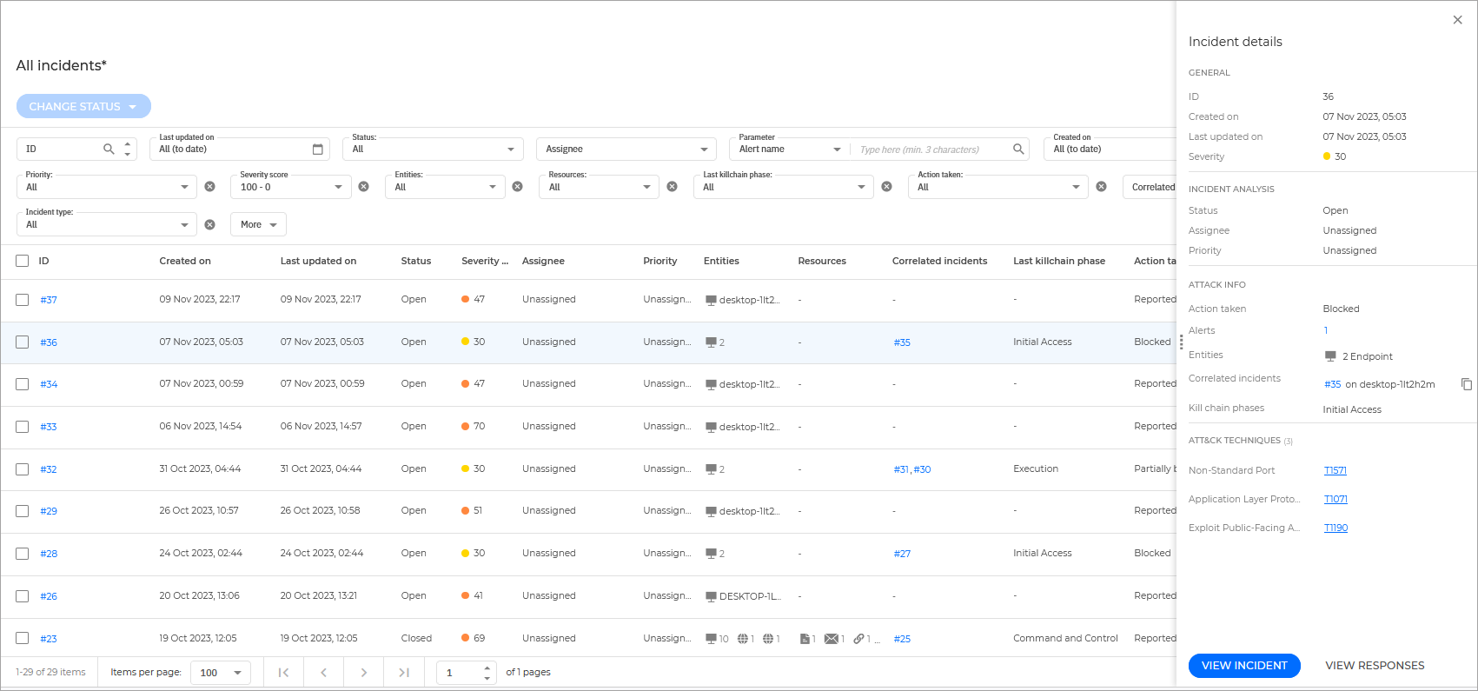Go to next page arrow
The image size is (1478, 691).
(x=363, y=673)
